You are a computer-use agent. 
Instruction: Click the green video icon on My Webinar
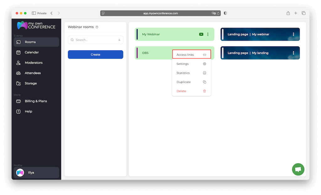[x=201, y=34]
